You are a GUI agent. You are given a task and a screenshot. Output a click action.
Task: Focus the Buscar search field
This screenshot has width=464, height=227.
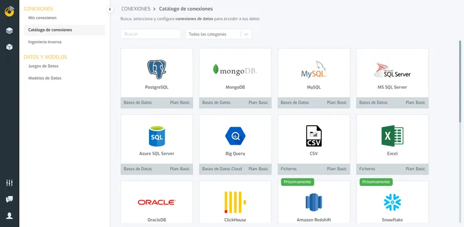[151, 34]
